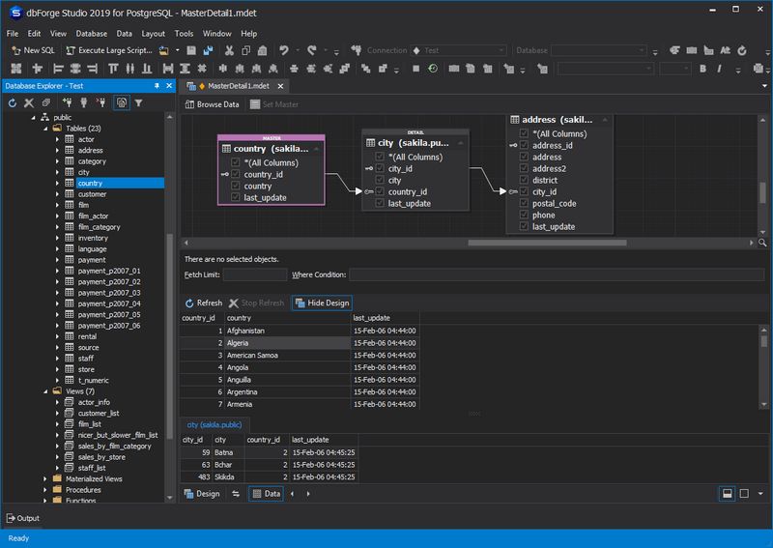This screenshot has height=548, width=773.
Task: Toggle last_update checkbox in city table
Action: 380,204
